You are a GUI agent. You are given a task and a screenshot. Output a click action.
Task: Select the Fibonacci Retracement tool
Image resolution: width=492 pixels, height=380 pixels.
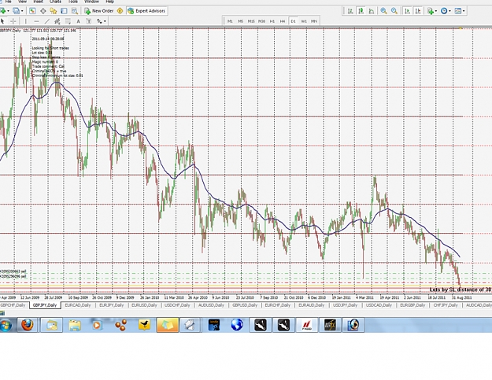pyautogui.click(x=68, y=21)
